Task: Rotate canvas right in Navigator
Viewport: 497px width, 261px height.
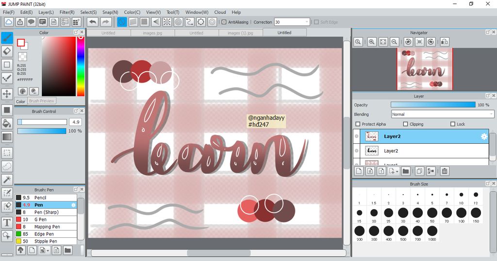Action: (x=431, y=42)
